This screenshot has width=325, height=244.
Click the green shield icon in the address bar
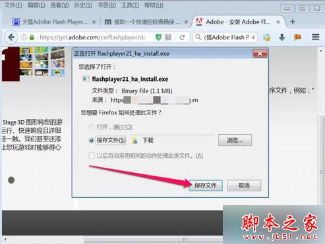pos(158,37)
